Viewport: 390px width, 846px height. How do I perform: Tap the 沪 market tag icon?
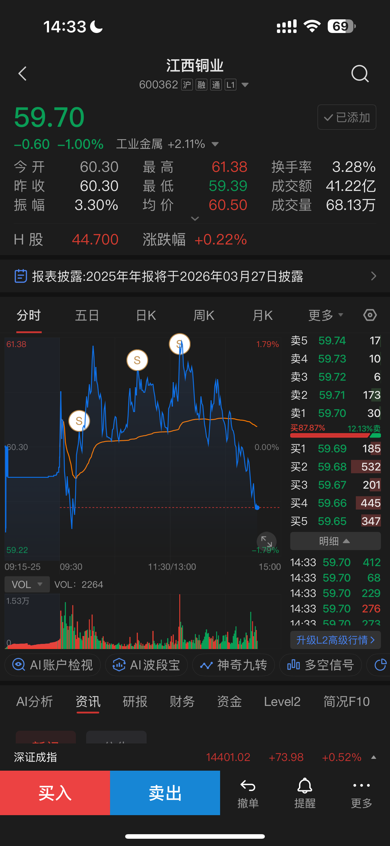[x=187, y=85]
